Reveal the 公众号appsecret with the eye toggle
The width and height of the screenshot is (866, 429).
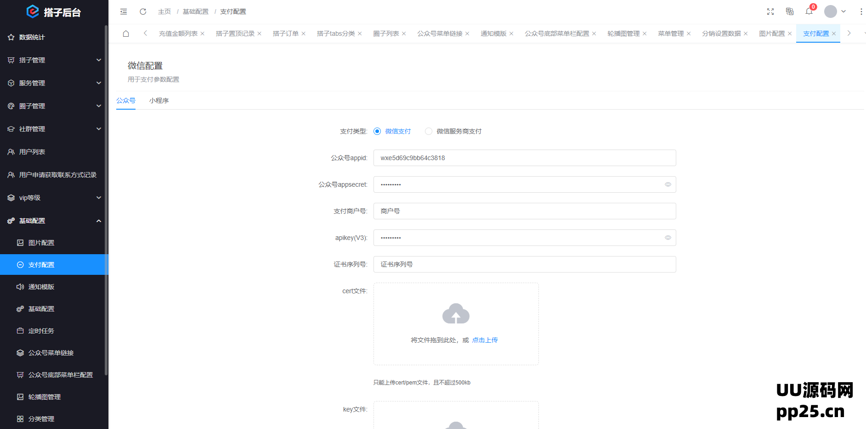click(668, 184)
